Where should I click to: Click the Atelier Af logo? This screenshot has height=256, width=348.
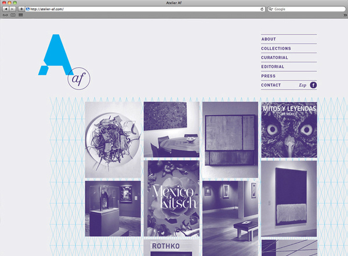point(64,62)
